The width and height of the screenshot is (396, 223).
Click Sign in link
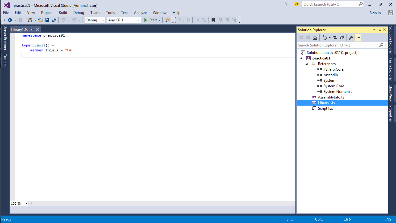375,13
